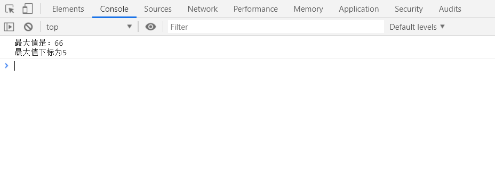This screenshot has width=495, height=195.
Task: Focus the console Filter input field
Action: 276,27
